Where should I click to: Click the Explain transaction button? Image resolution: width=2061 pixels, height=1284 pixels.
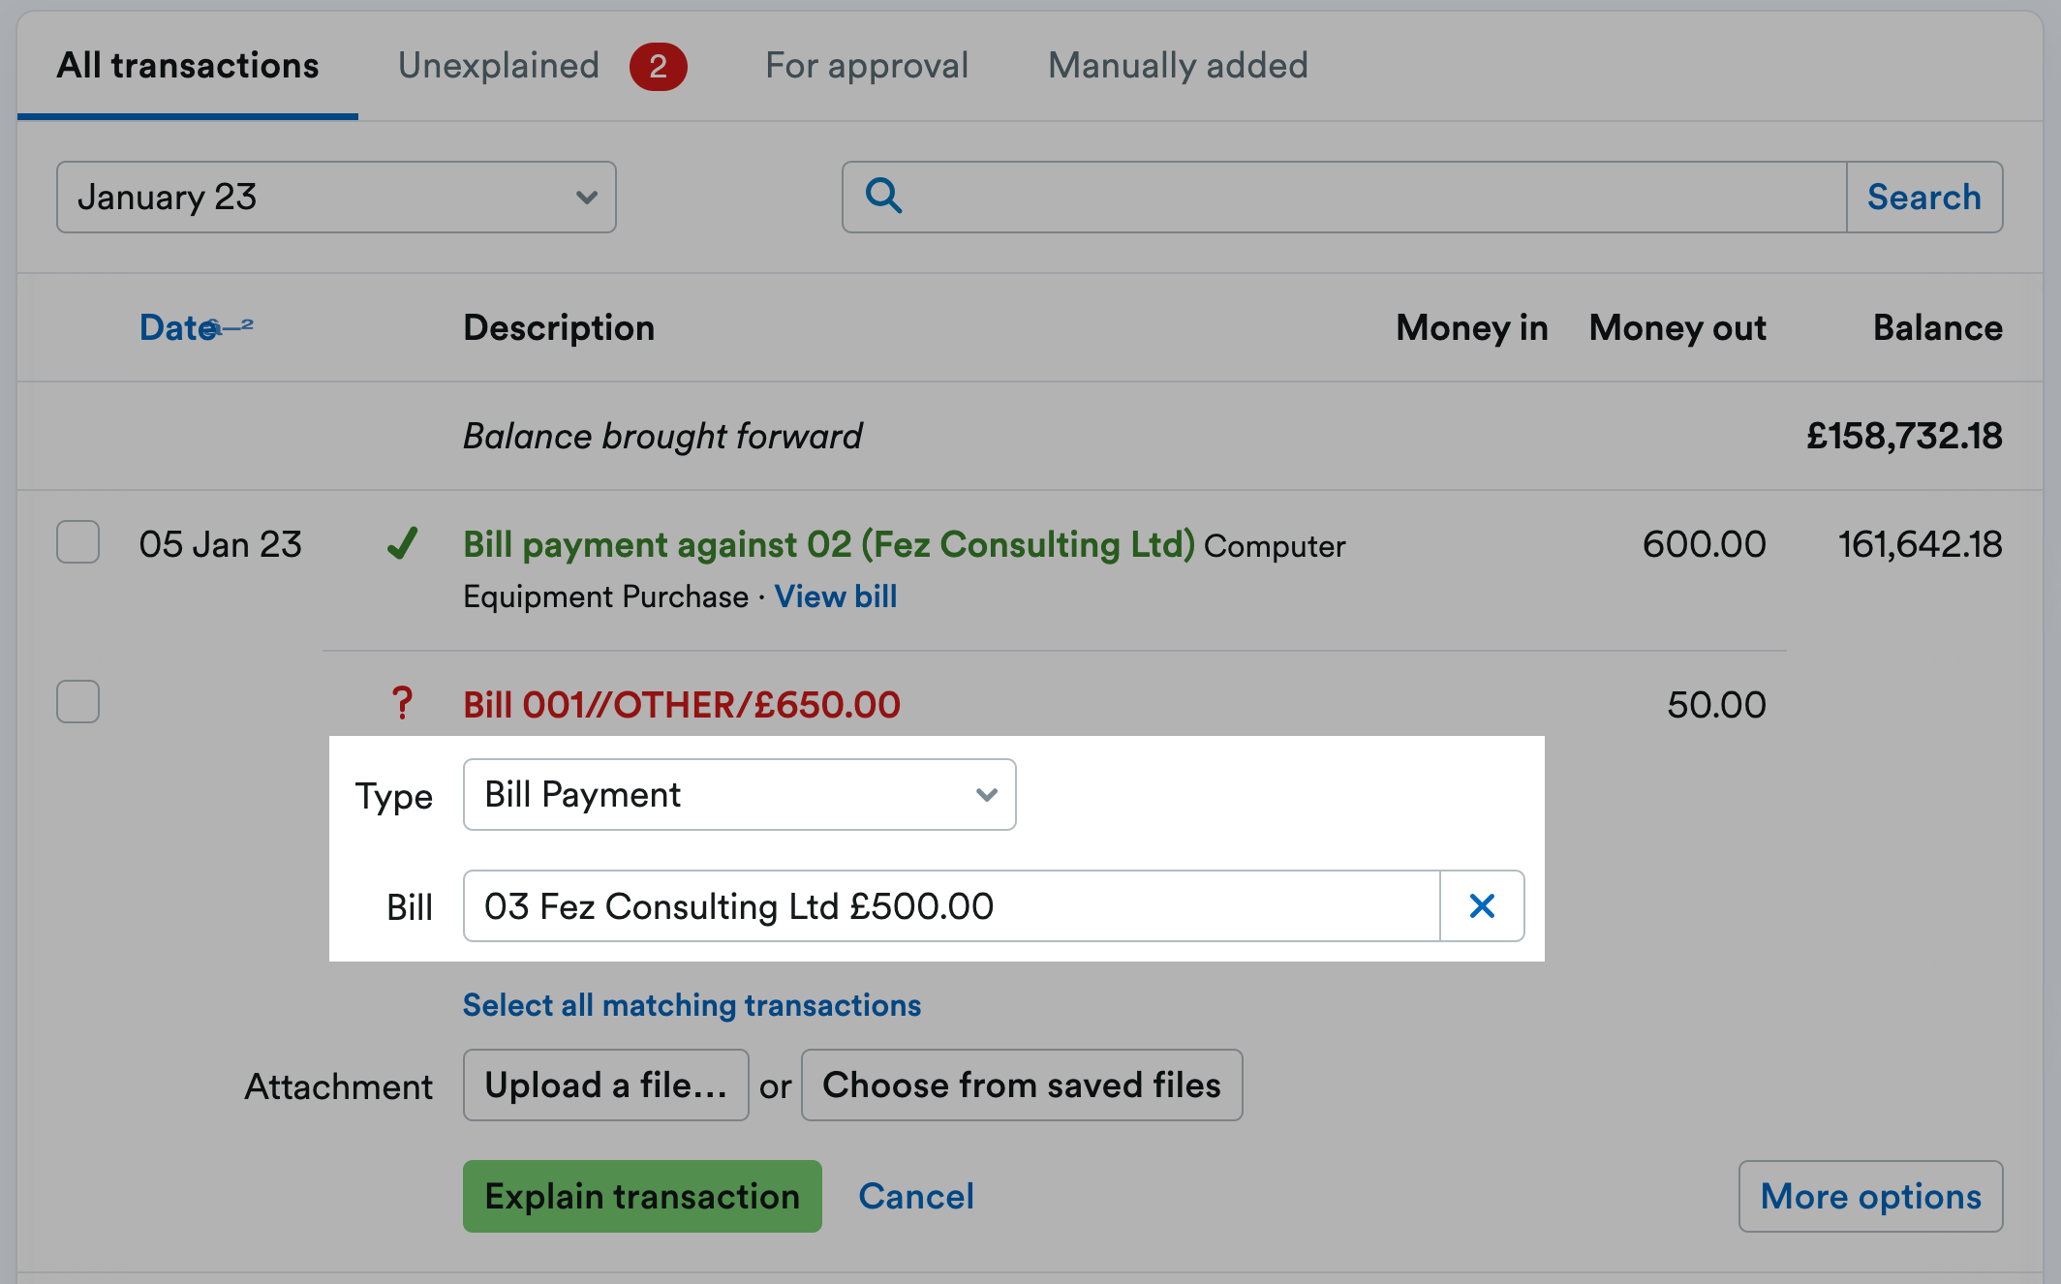coord(641,1196)
